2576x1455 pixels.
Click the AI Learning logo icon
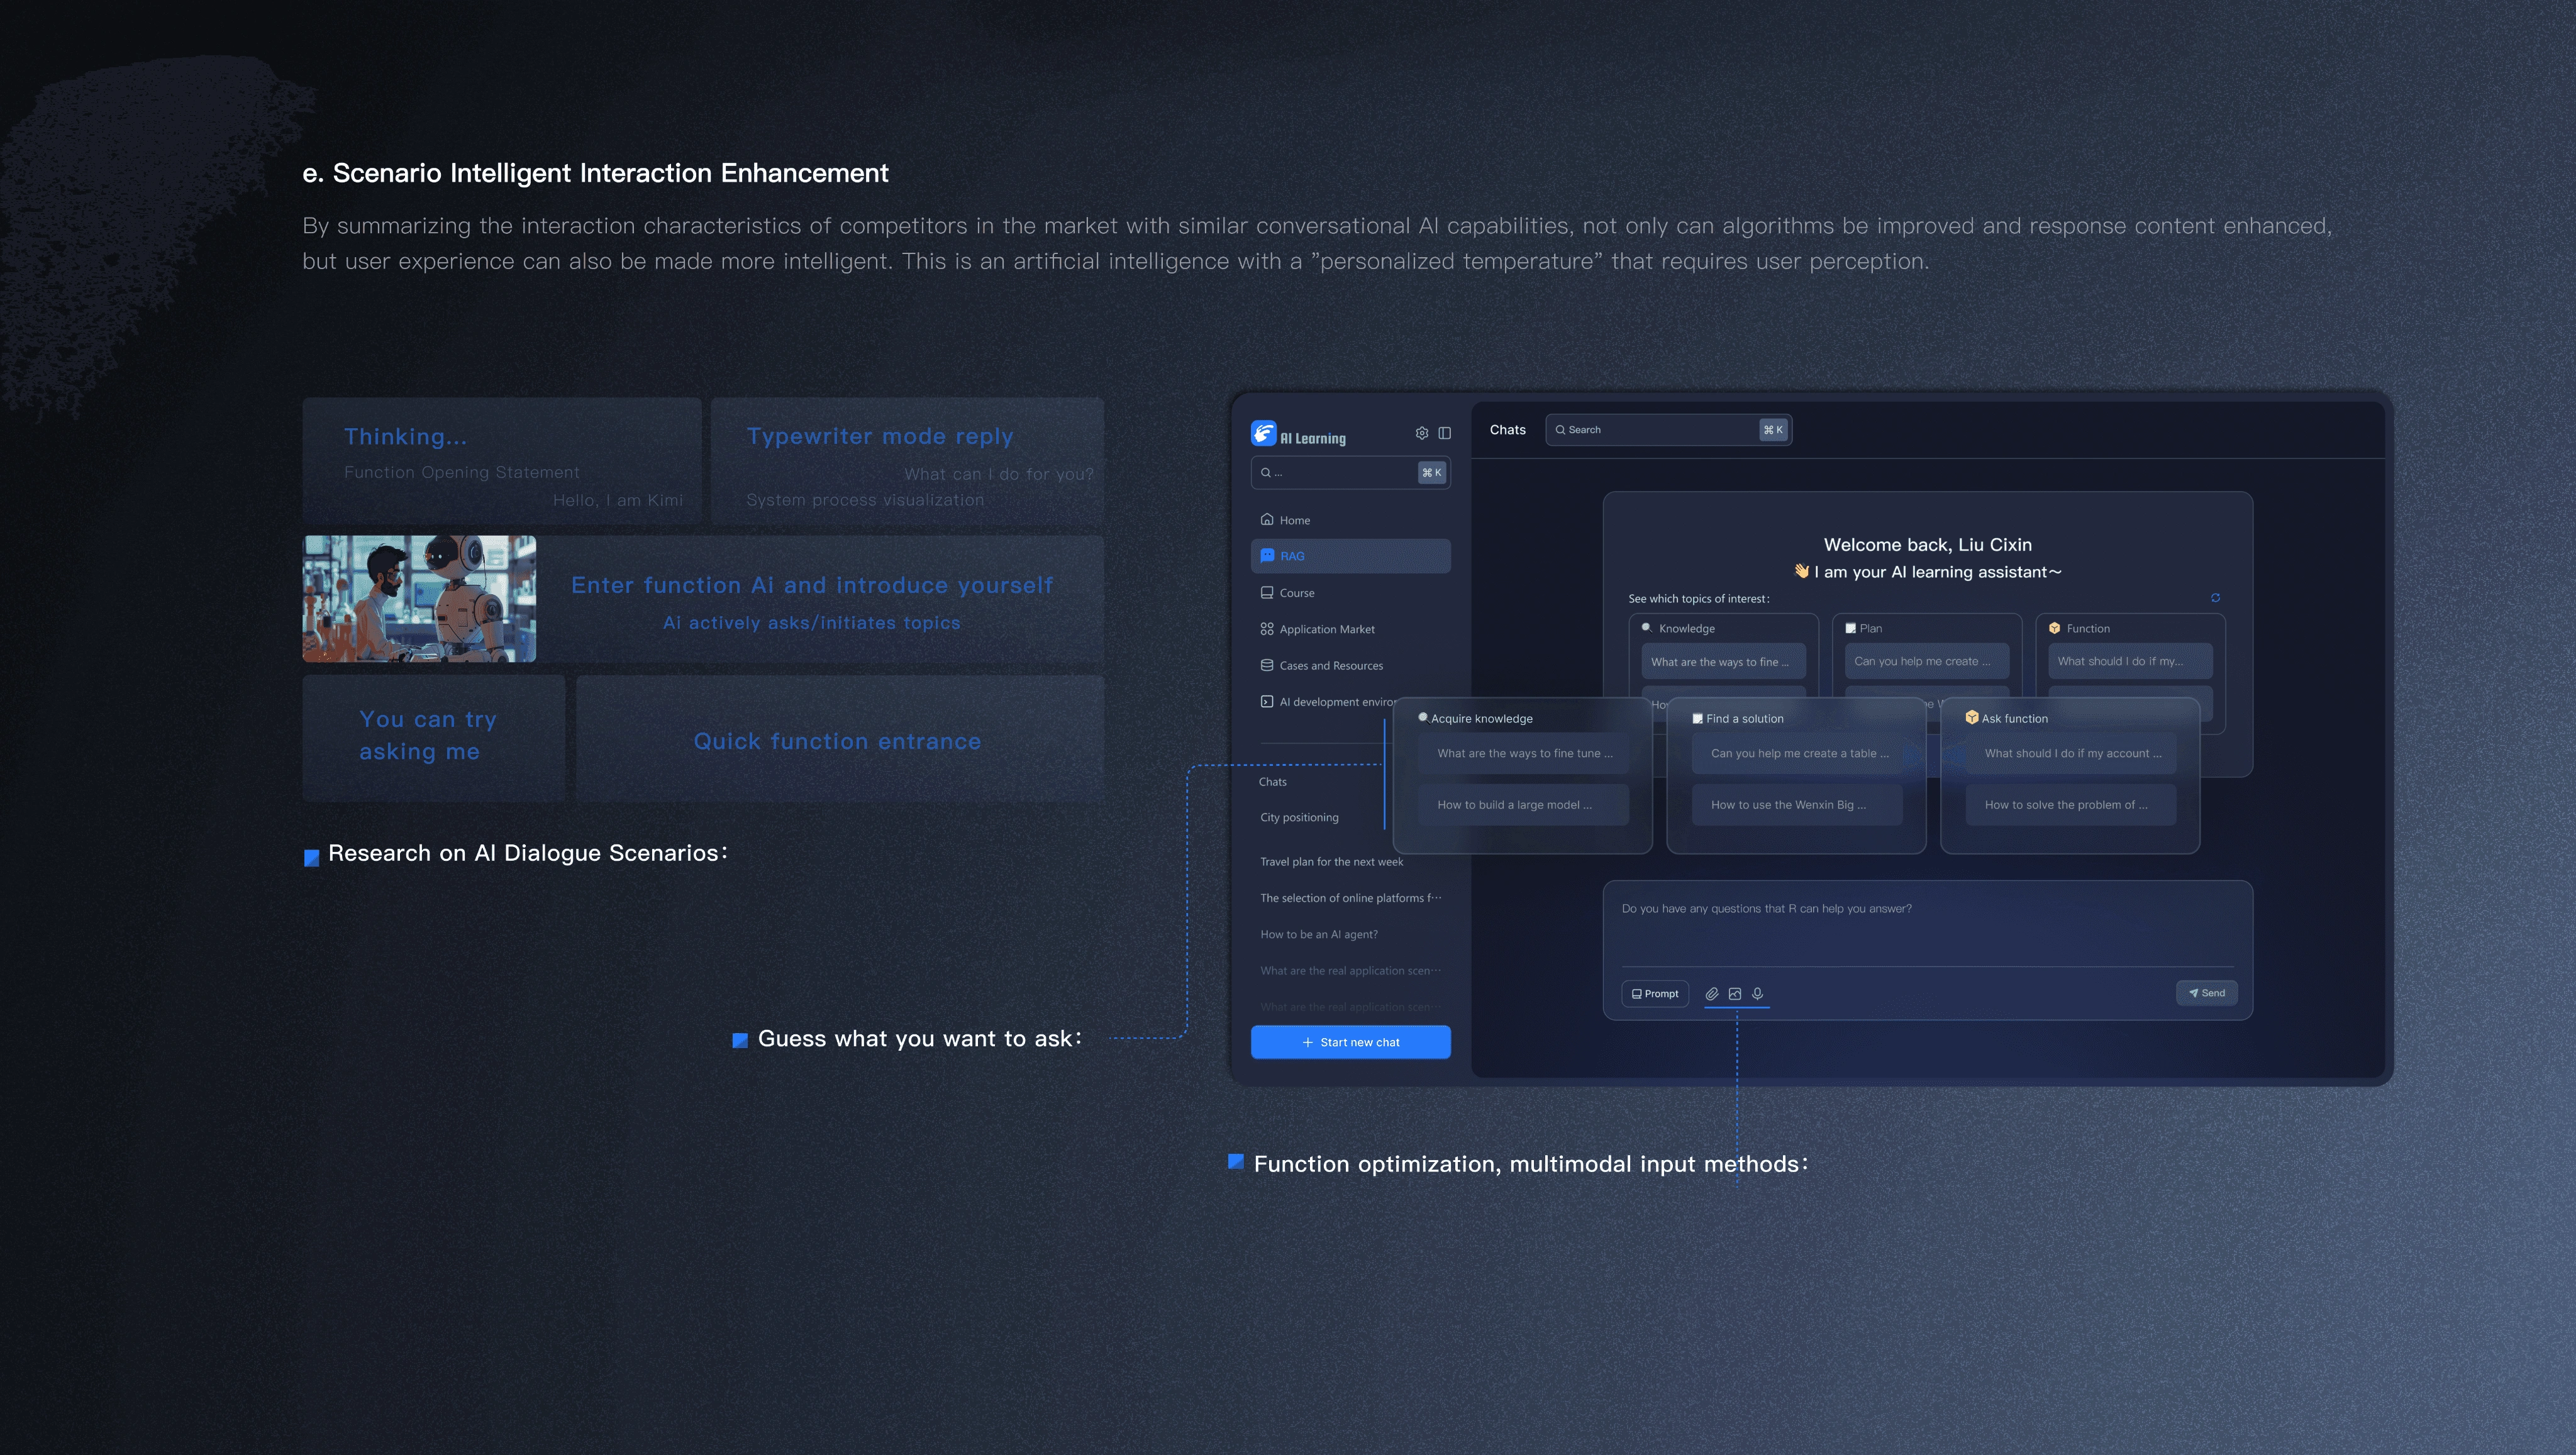tap(1263, 433)
